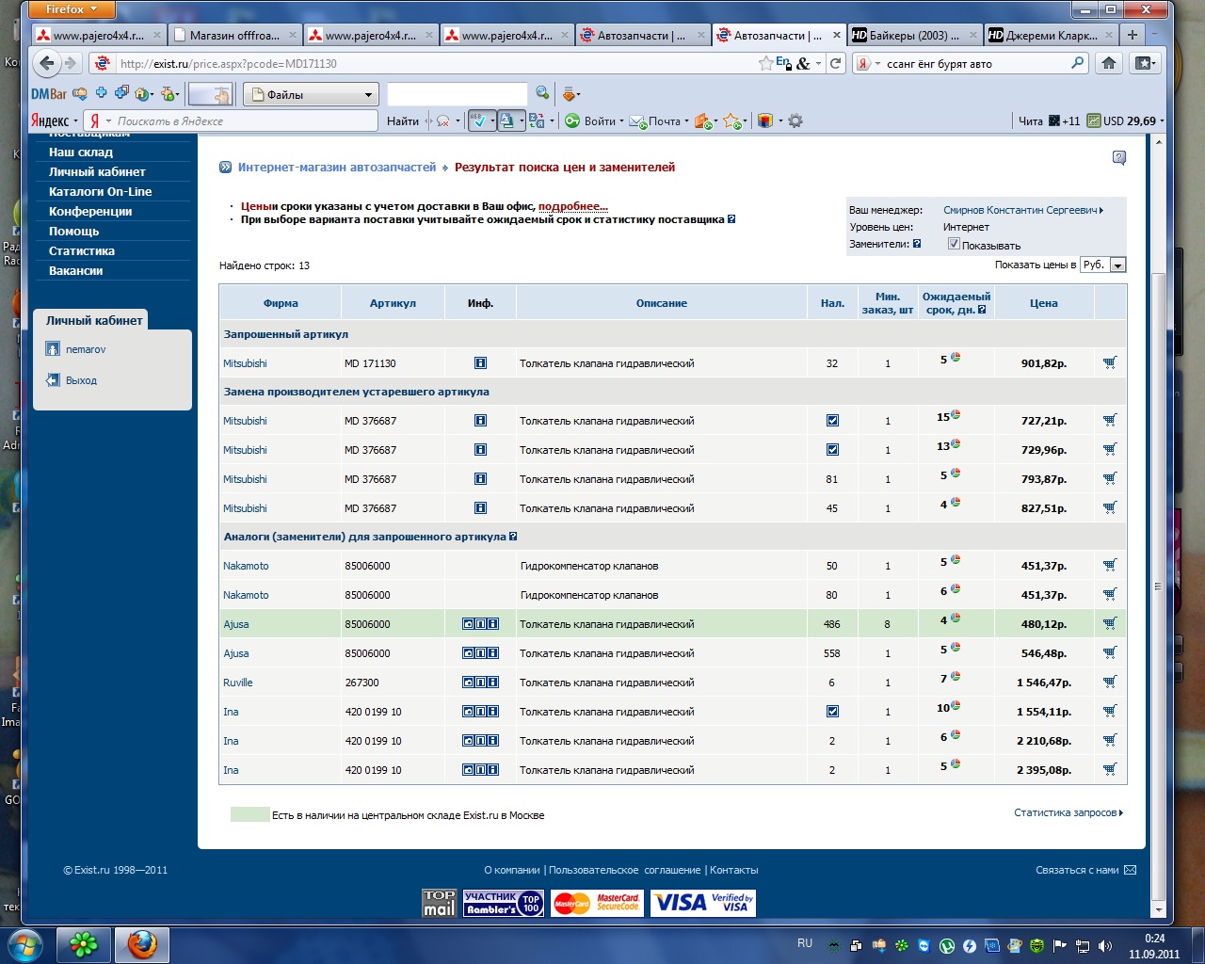Add Ruville 267300 to shopping cart
This screenshot has width=1205, height=964.
pos(1110,682)
